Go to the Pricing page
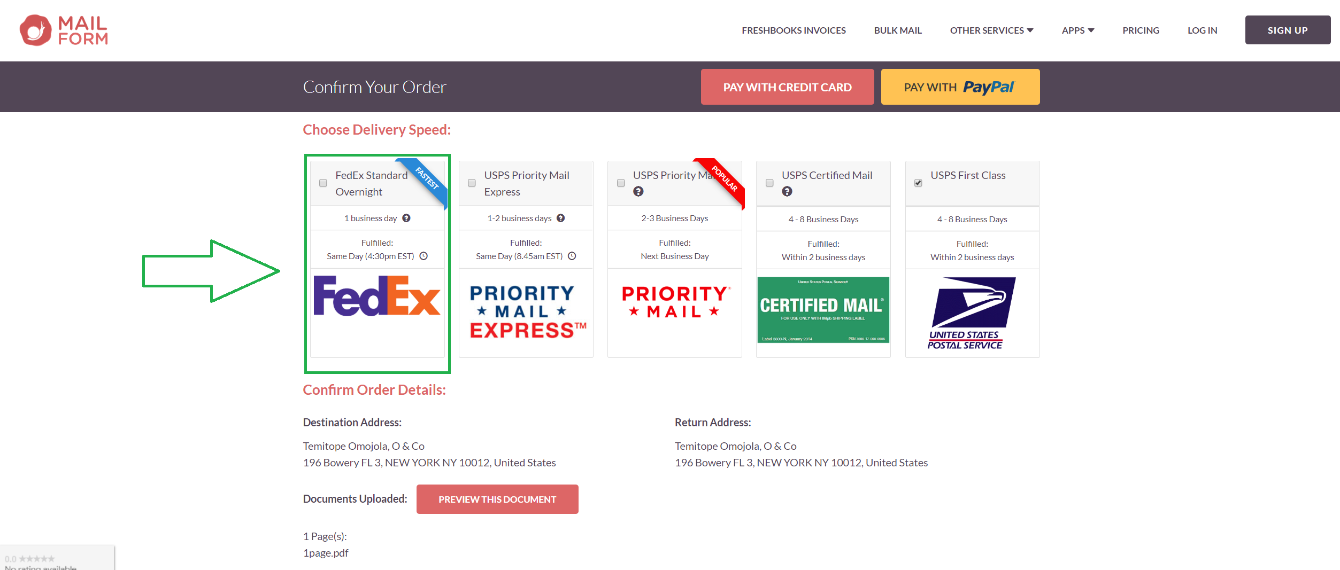Viewport: 1340px width, 570px height. coord(1141,30)
